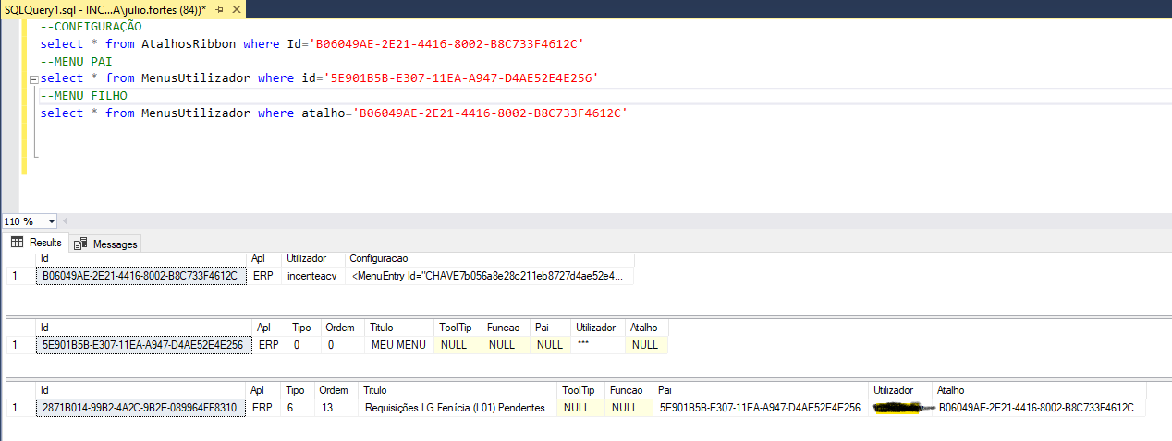Viewport: 1172px width, 441px height.
Task: Select the MenuEntry Configuracao XML cell
Action: 489,275
